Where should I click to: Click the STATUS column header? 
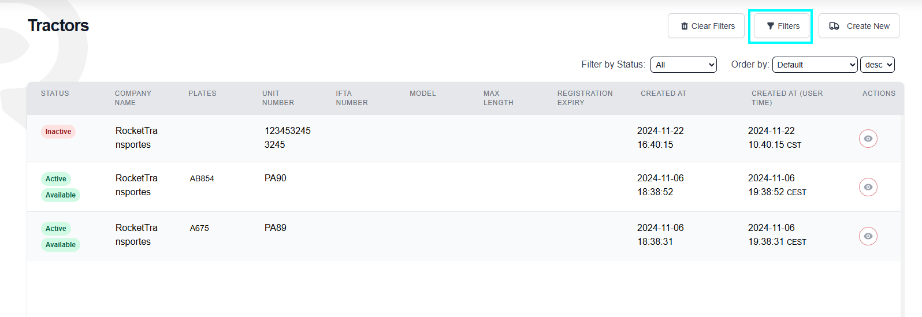point(55,94)
